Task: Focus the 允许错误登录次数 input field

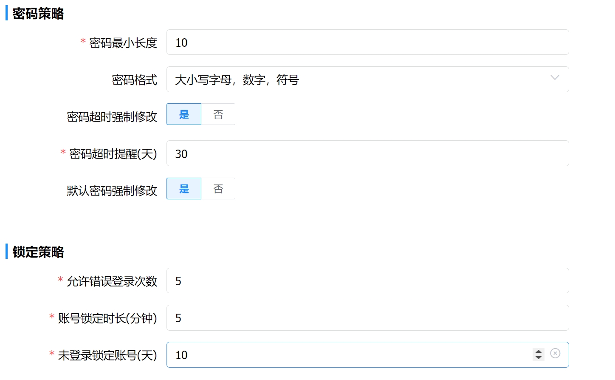Action: click(x=367, y=281)
